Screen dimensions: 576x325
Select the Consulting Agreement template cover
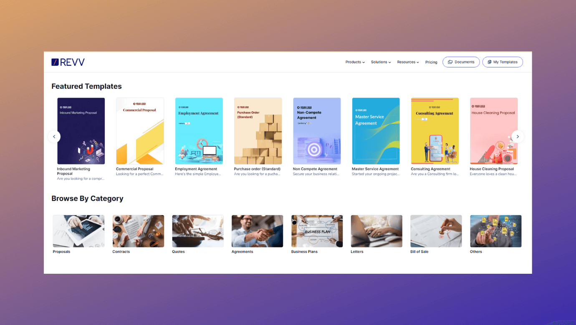tap(435, 131)
